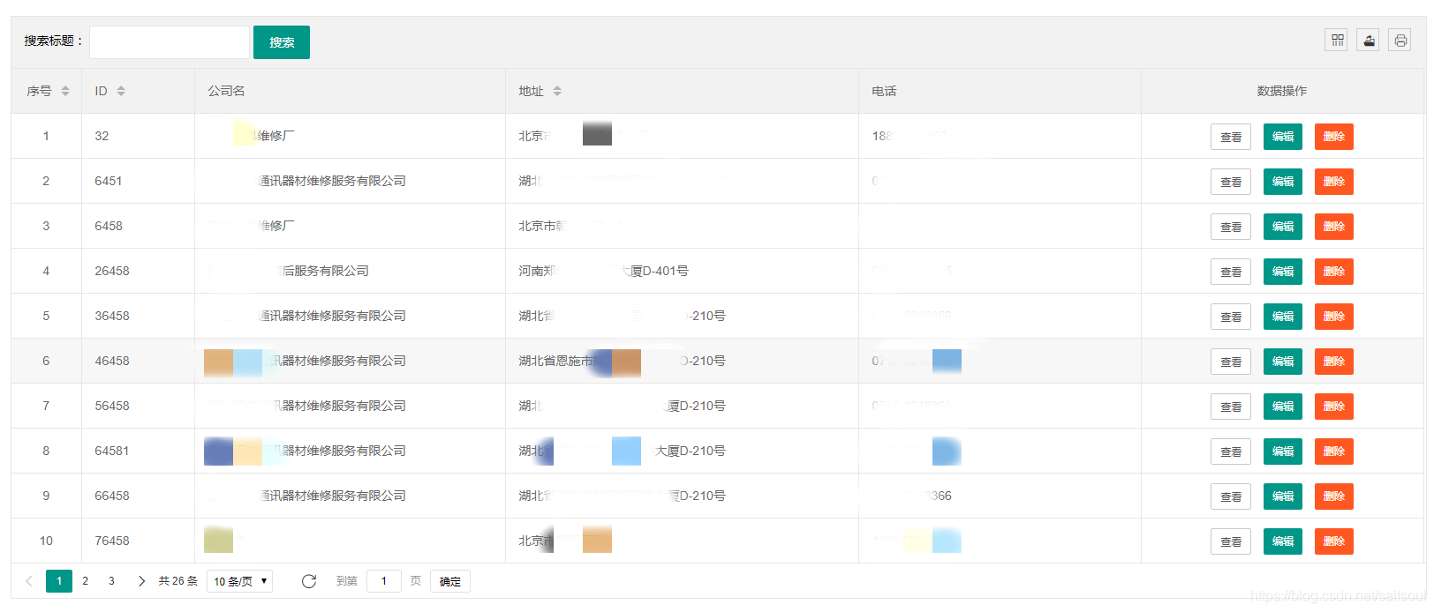View the row with ID 56458
This screenshot has height=612, width=1434.
pyautogui.click(x=1231, y=407)
